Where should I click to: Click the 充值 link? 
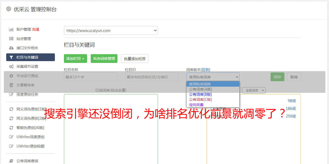[36, 29]
